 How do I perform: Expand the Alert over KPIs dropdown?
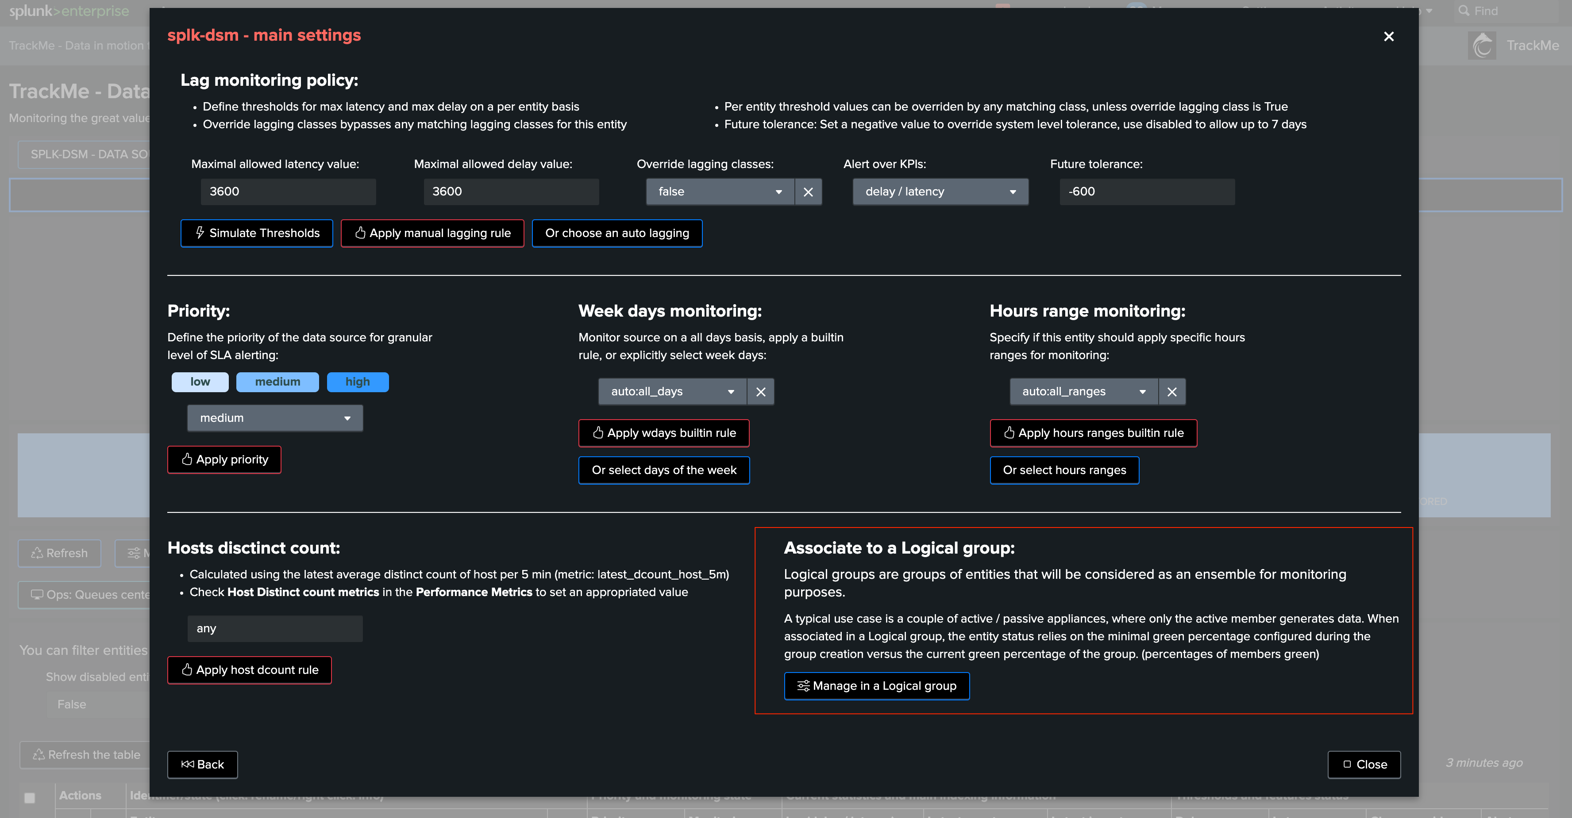pos(940,192)
